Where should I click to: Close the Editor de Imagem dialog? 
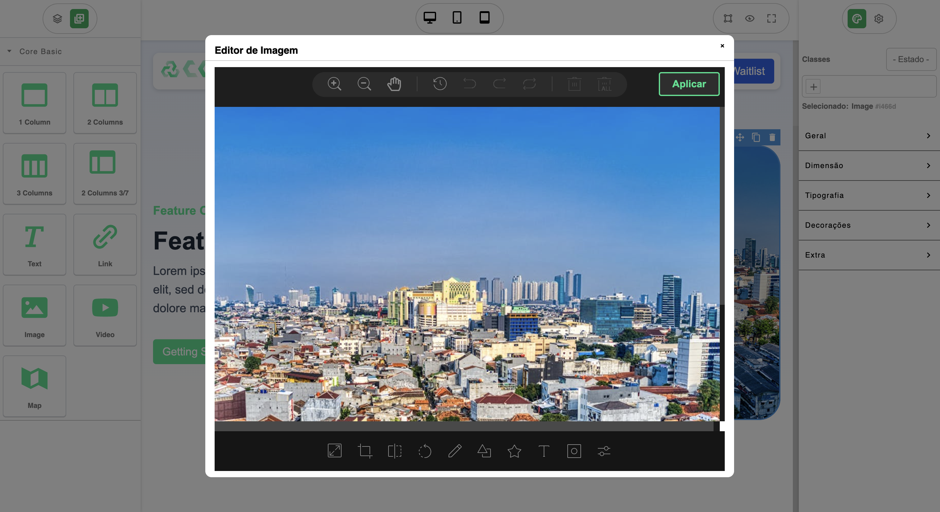(x=722, y=46)
